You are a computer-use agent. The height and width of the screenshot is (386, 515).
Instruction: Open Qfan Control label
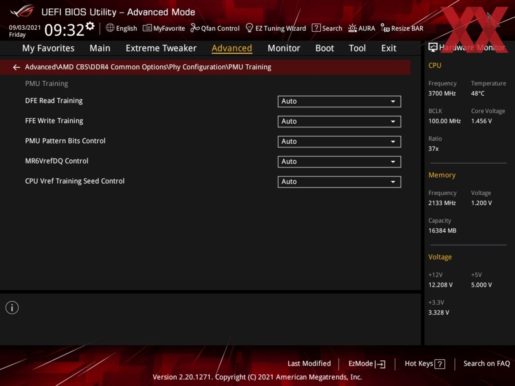(220, 28)
